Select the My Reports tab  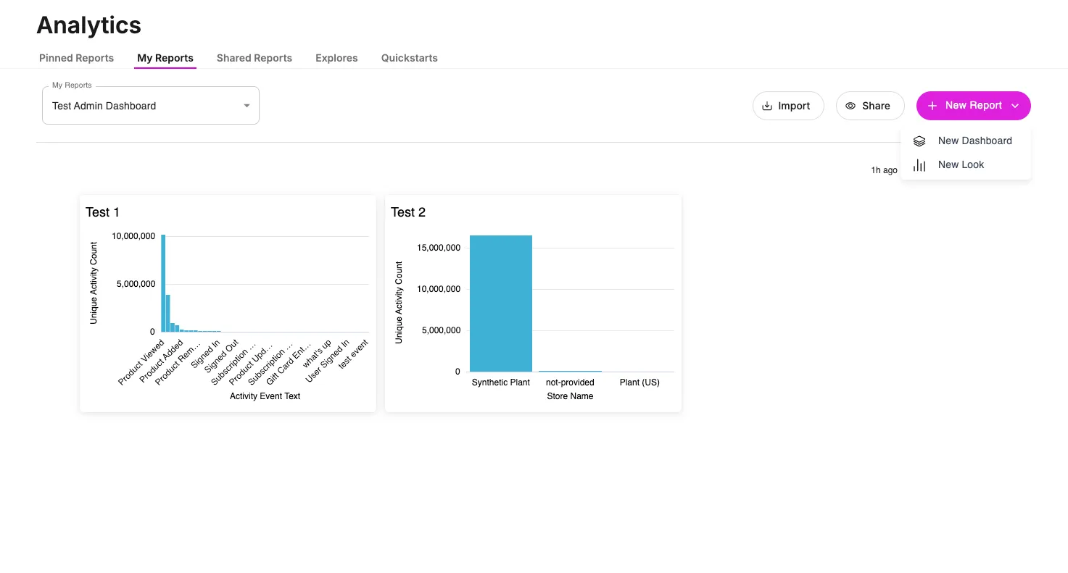(165, 58)
